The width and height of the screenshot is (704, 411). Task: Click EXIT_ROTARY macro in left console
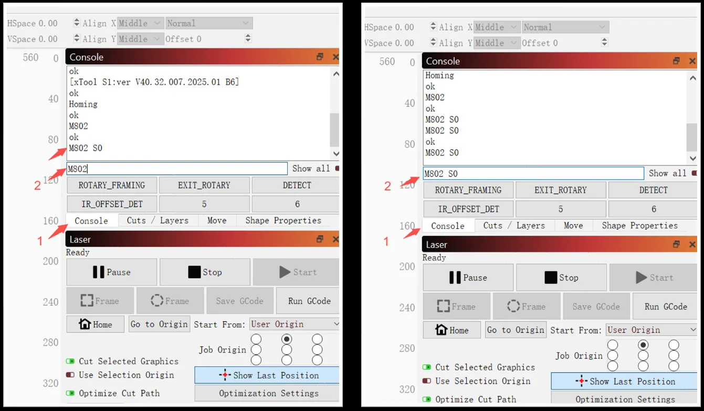coord(204,185)
